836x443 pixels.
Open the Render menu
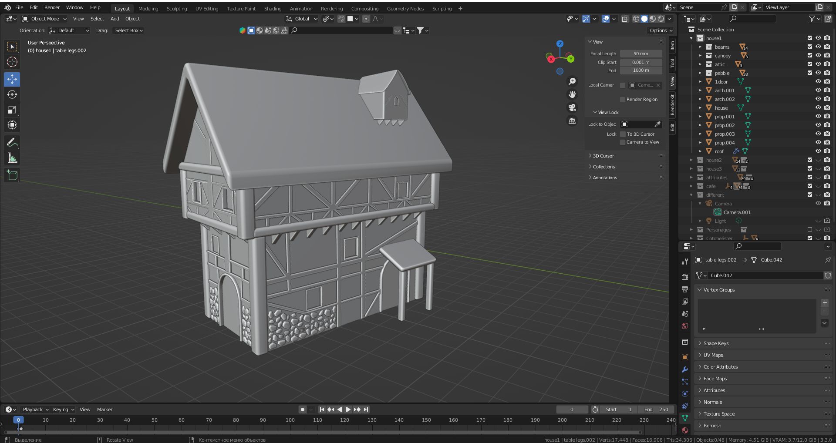point(52,7)
